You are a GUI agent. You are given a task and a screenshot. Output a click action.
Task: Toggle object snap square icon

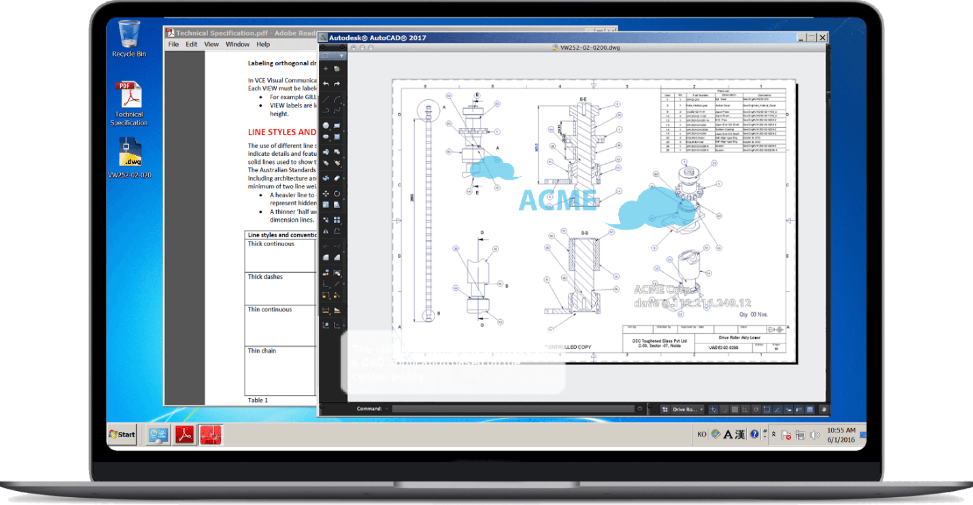pyautogui.click(x=767, y=409)
